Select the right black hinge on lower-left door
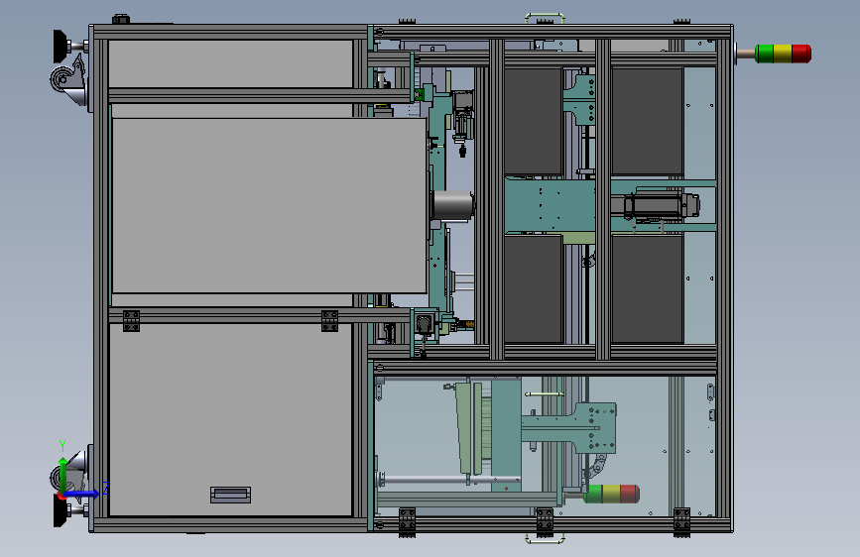The height and width of the screenshot is (557, 860). pyautogui.click(x=329, y=321)
